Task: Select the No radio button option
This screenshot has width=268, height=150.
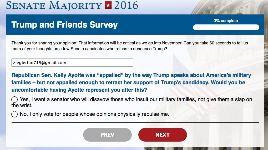Action: click(14, 114)
